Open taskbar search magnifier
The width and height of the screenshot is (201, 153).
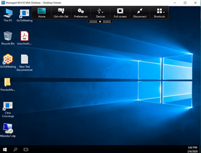(15, 149)
